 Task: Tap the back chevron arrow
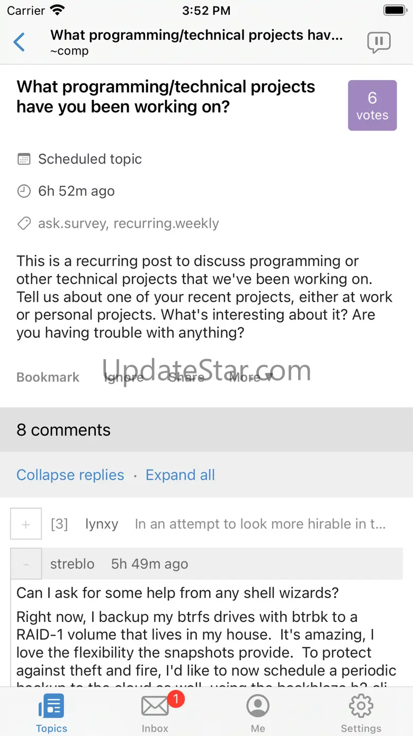(19, 42)
